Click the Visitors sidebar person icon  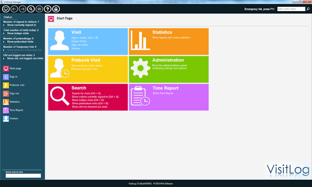coord(6,118)
